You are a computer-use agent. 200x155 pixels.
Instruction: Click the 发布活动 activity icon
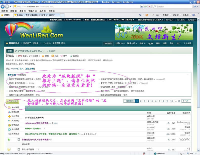click(x=9, y=125)
